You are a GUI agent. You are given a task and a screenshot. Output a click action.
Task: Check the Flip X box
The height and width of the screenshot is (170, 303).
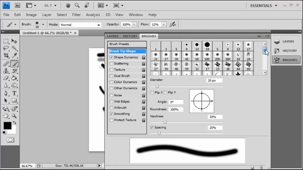tap(152, 93)
